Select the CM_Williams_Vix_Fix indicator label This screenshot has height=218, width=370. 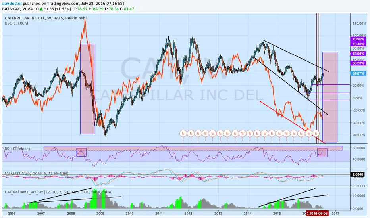click(58, 192)
